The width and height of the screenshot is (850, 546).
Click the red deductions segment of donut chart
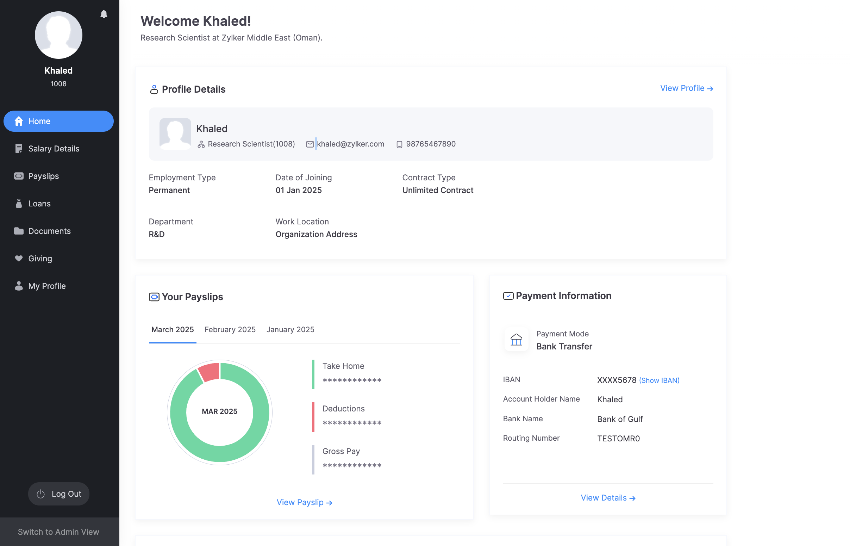coord(210,372)
